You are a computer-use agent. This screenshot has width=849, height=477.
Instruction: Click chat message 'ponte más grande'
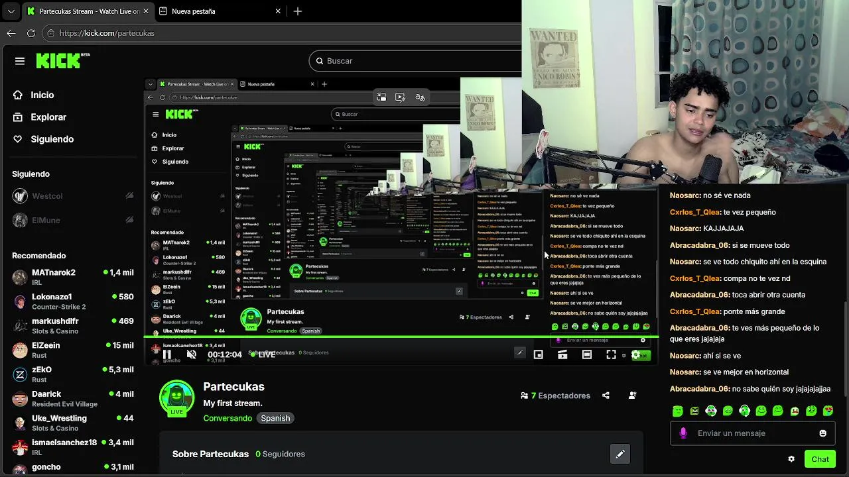click(754, 311)
